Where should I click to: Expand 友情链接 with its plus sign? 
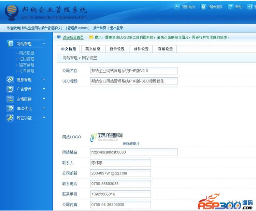[44, 99]
